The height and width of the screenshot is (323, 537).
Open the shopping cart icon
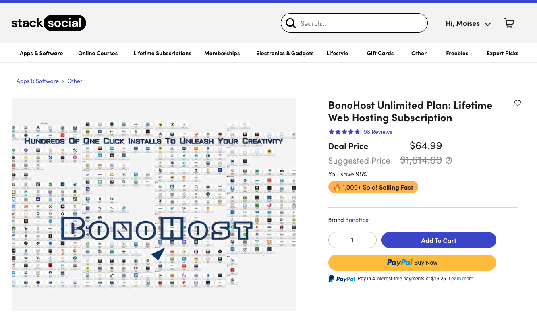coord(509,23)
